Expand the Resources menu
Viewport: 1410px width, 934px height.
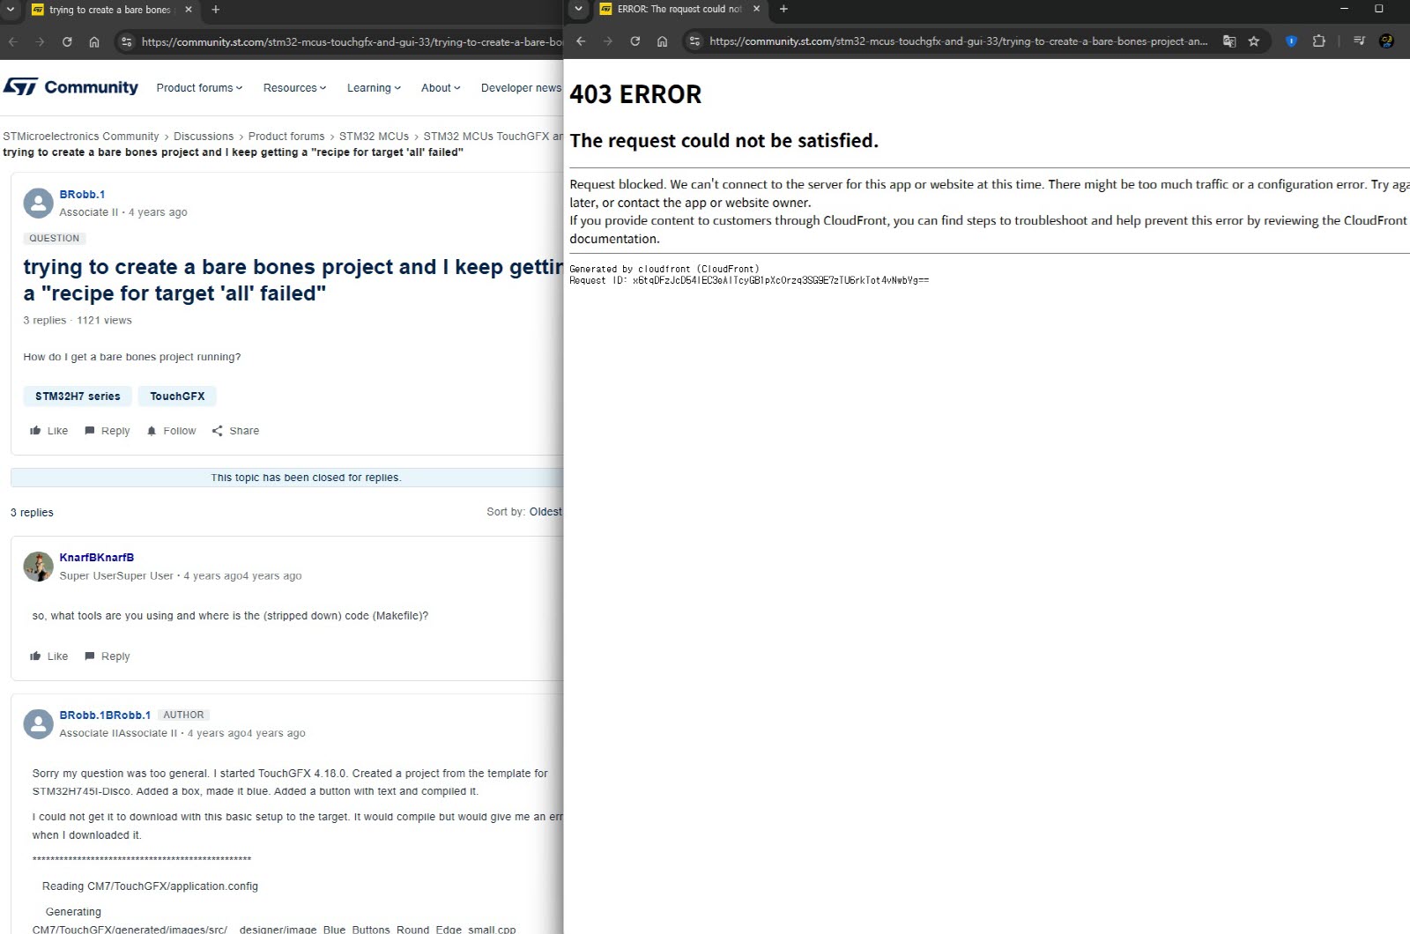tap(294, 88)
